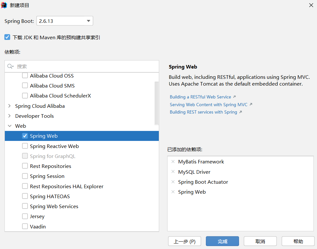The height and width of the screenshot is (249, 317).
Task: Click 帮助 button
Action: pos(298,241)
